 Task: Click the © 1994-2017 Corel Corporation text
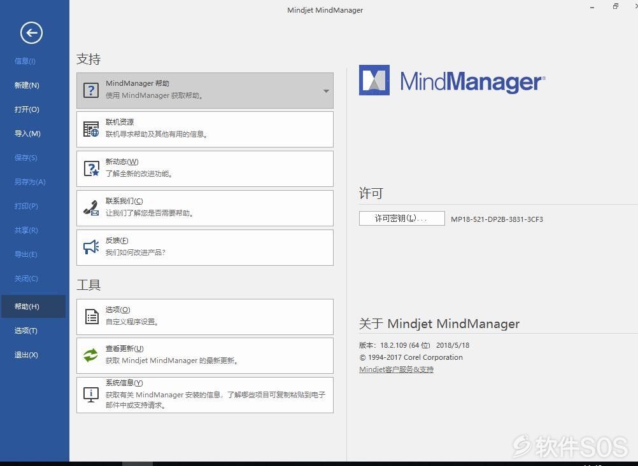click(x=411, y=357)
